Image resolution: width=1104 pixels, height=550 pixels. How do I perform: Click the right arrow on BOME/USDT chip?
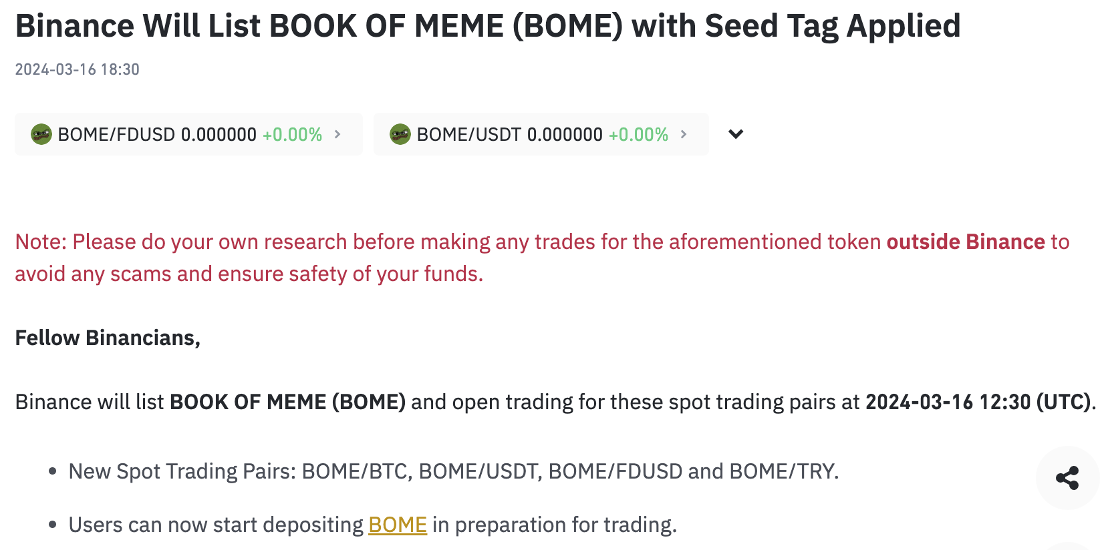(x=684, y=134)
